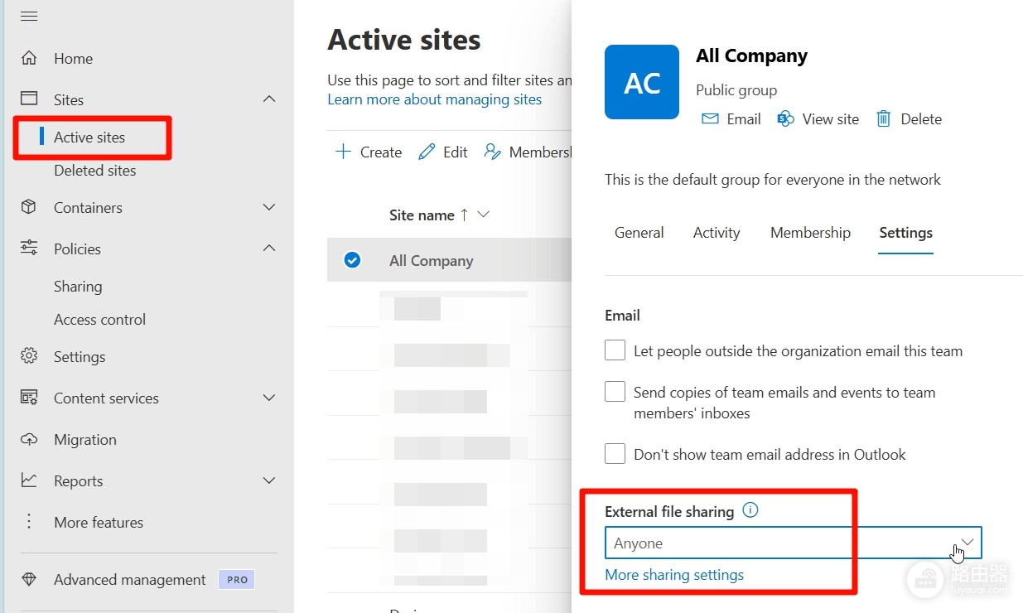Click the Sites window icon
The width and height of the screenshot is (1023, 613).
click(x=29, y=99)
